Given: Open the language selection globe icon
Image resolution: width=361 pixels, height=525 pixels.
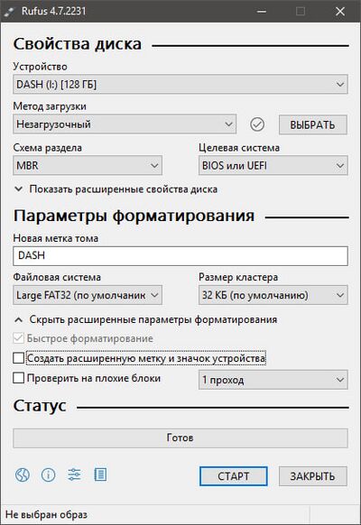Looking at the screenshot, I should pos(23,474).
